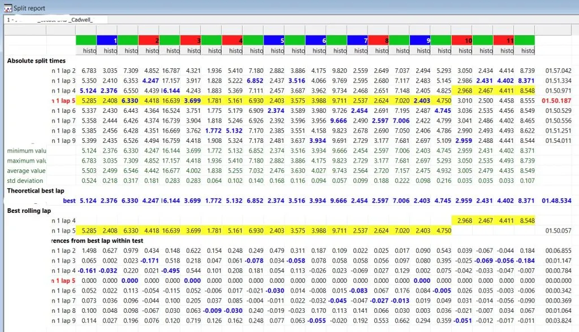Click the histo button under blue header 1

pos(107,51)
